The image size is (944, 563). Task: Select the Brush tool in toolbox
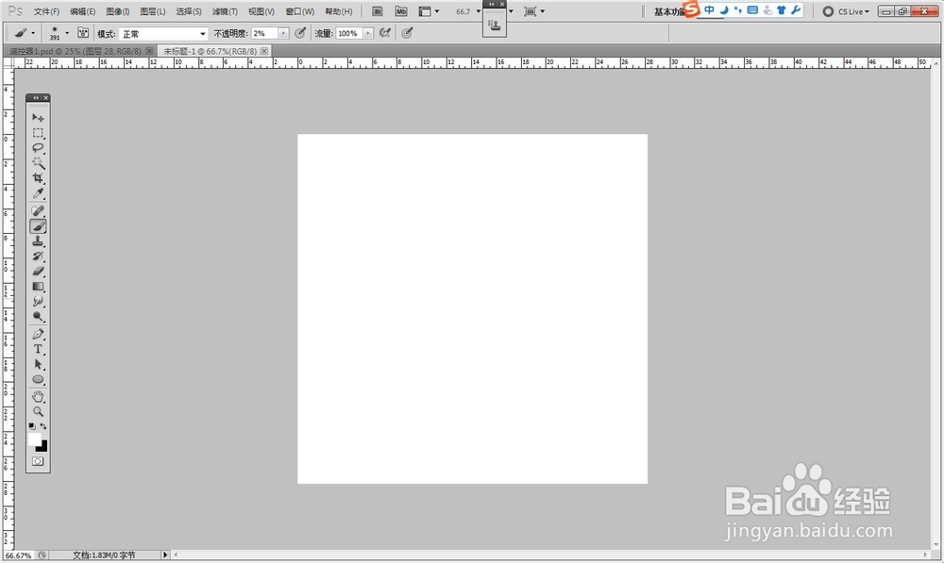point(38,226)
